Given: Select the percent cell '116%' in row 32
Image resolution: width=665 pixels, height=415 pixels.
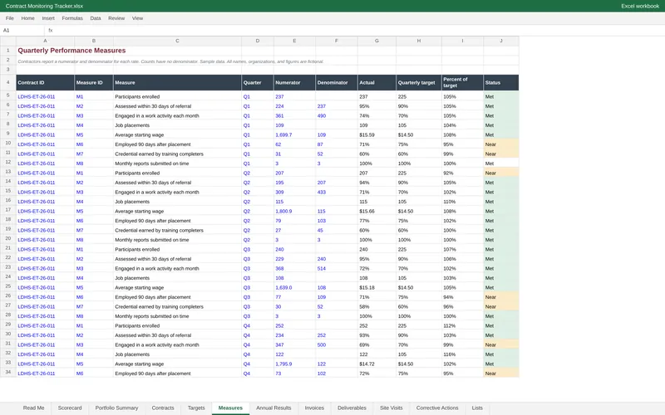Looking at the screenshot, I should (462, 354).
